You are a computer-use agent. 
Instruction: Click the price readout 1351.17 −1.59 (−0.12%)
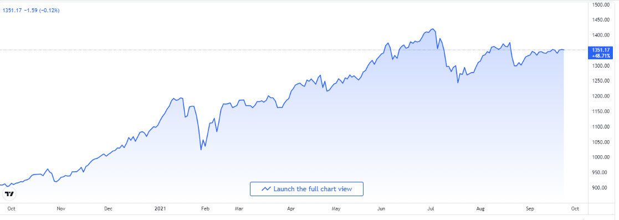[31, 11]
